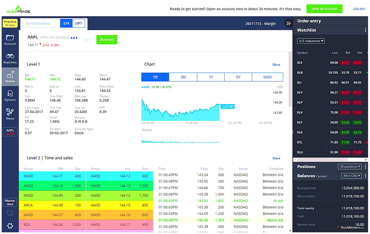Click the green Buy/Sell button
The width and height of the screenshot is (370, 234).
tap(107, 40)
